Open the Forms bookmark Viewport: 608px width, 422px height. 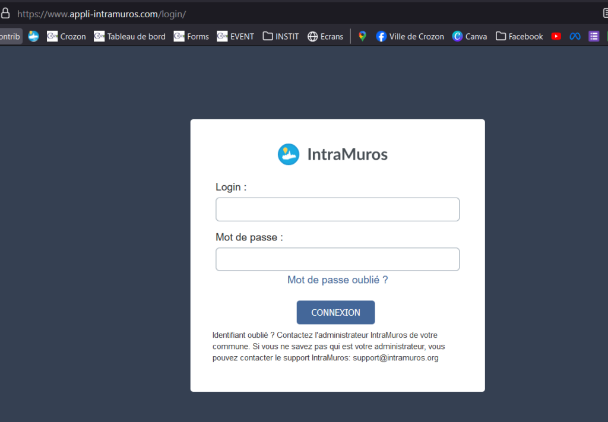(191, 36)
